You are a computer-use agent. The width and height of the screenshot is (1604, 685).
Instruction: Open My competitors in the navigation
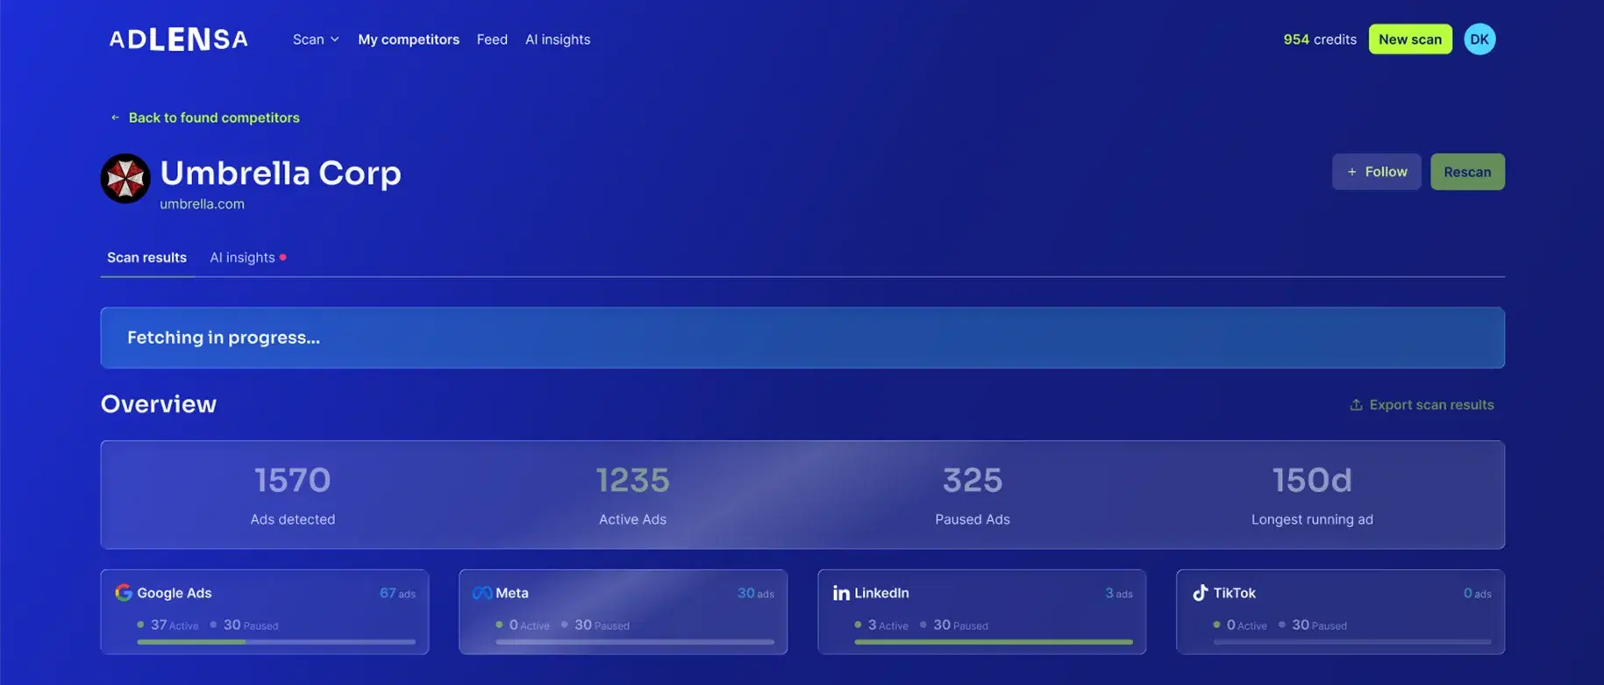coord(409,39)
